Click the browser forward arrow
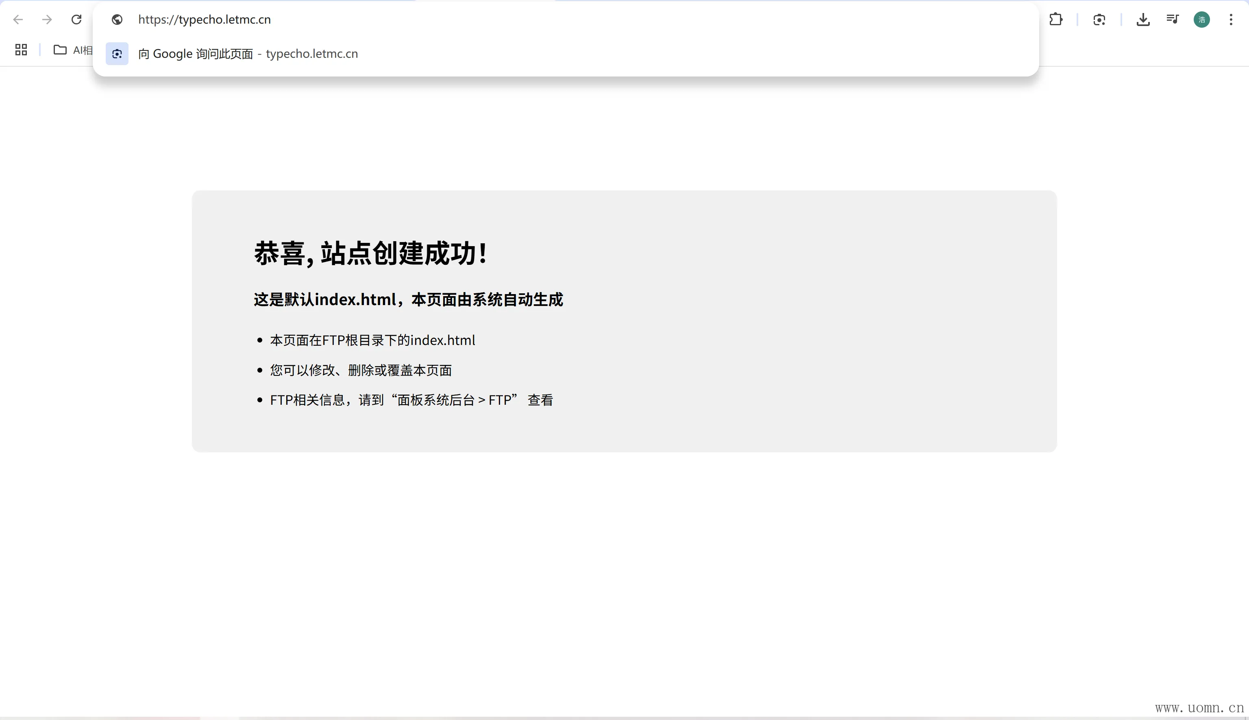 click(47, 19)
